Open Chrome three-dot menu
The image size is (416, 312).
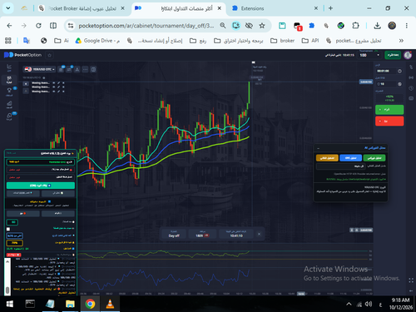(x=407, y=26)
